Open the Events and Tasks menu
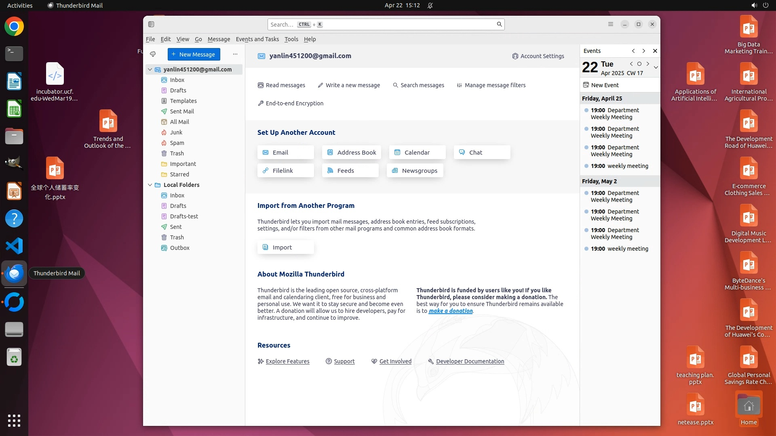This screenshot has width=776, height=436. [257, 39]
